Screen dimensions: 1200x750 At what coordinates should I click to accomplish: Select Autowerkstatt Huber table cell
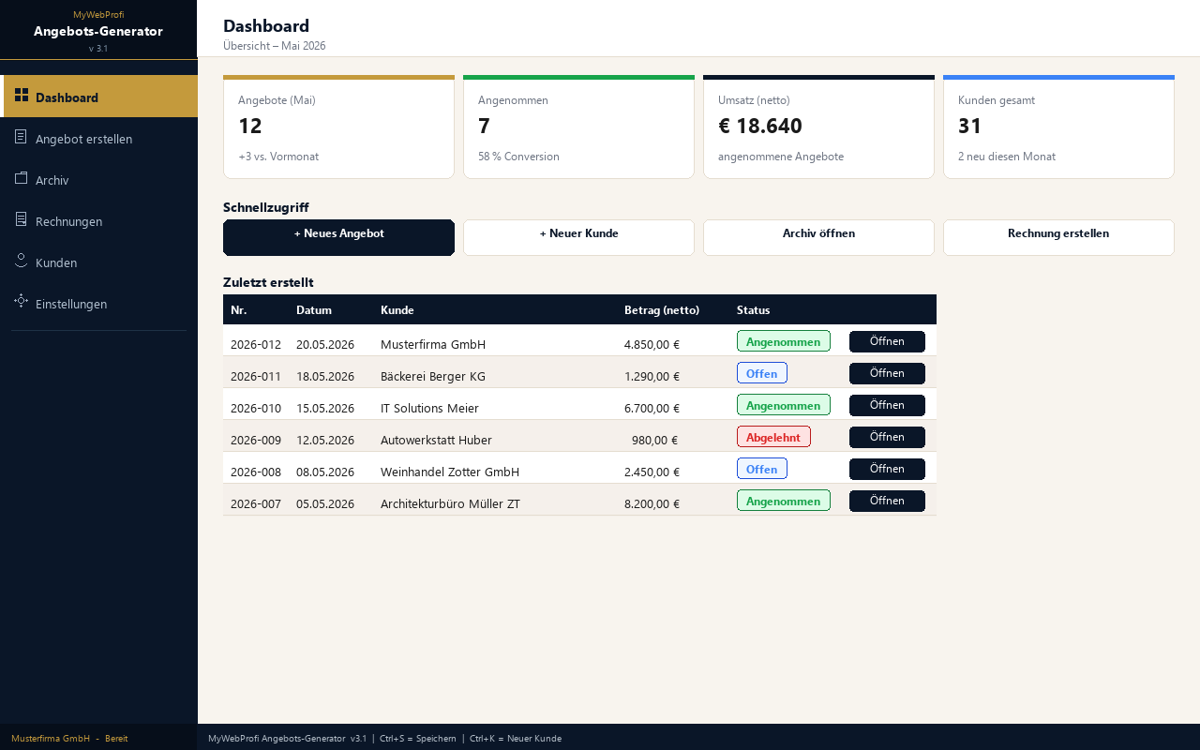(436, 440)
